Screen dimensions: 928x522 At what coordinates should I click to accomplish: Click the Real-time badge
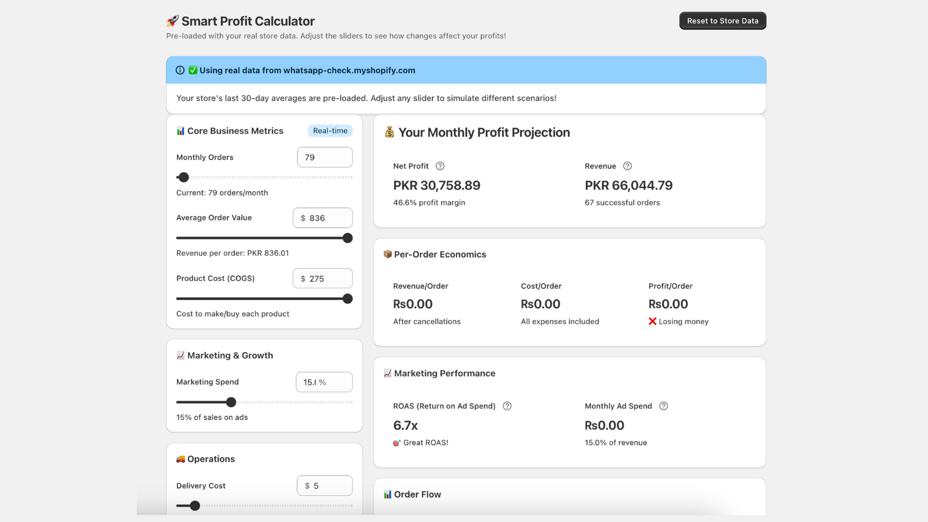click(329, 130)
